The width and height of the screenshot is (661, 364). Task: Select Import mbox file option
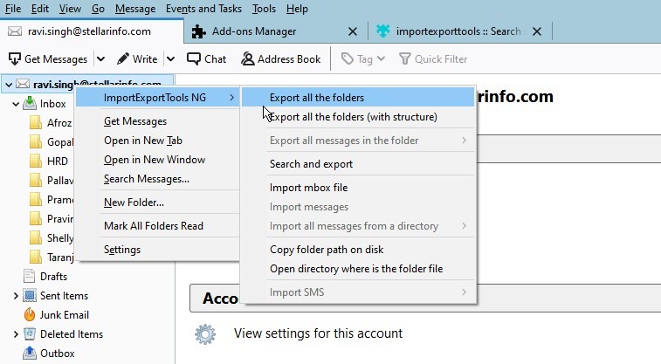point(308,188)
